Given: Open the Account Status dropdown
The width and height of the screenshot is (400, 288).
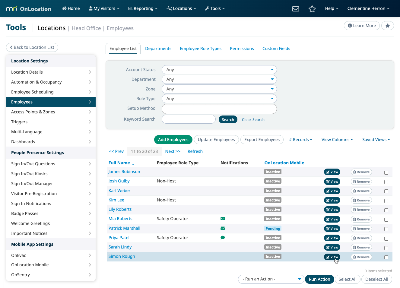Looking at the screenshot, I should pyautogui.click(x=219, y=70).
